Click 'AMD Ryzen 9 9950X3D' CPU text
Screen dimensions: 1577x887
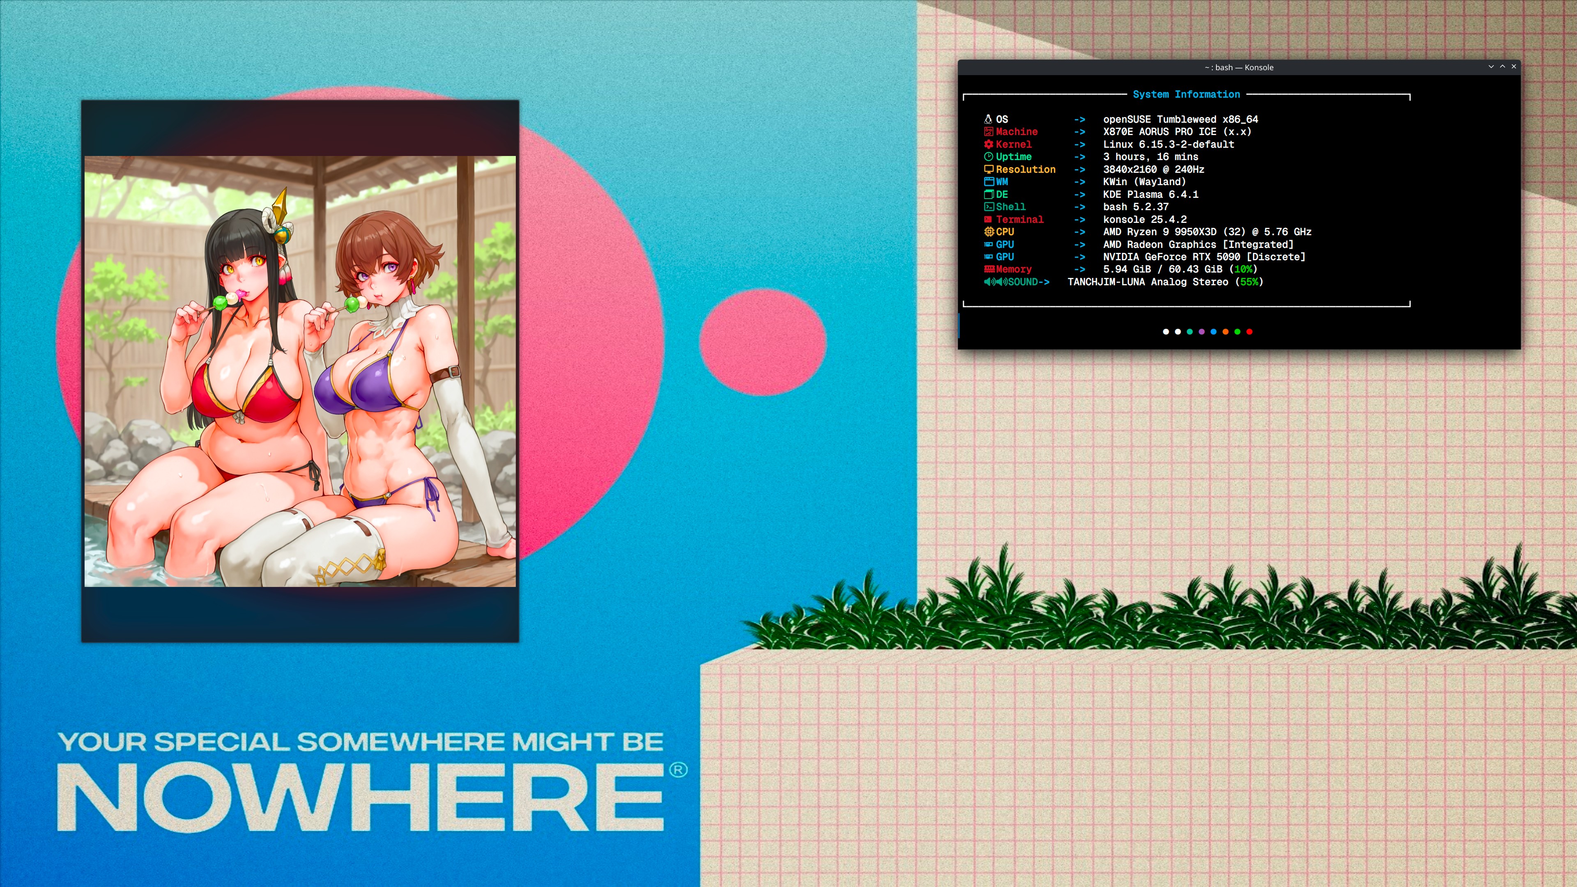1159,232
